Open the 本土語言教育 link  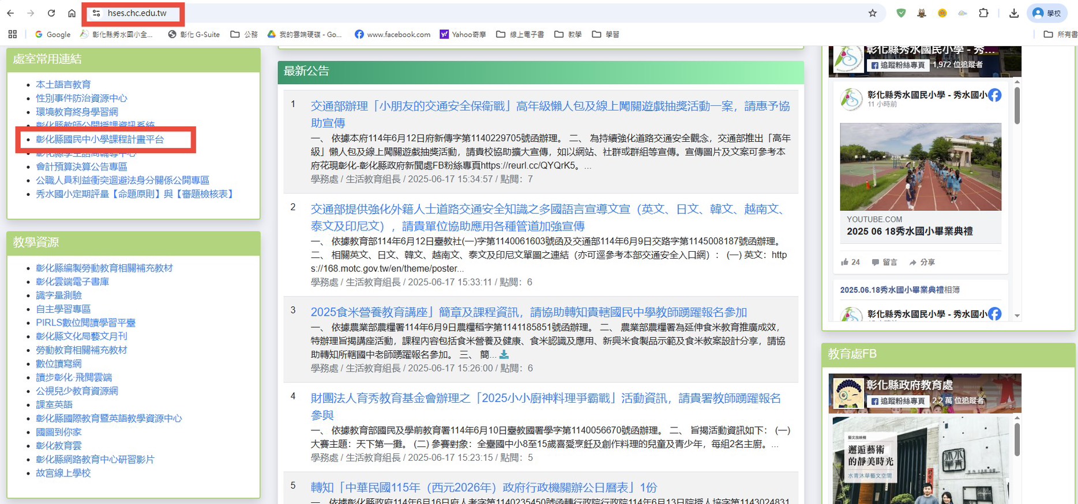[x=63, y=85]
